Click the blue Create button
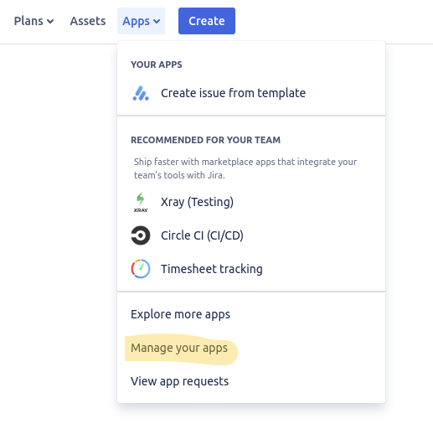 coord(207,21)
